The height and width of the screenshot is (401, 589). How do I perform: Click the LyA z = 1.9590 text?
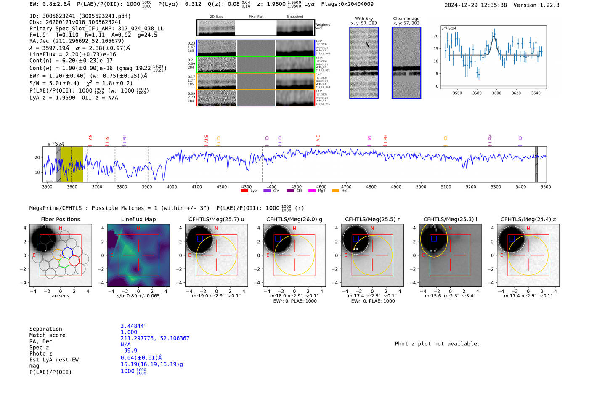[x=52, y=98]
